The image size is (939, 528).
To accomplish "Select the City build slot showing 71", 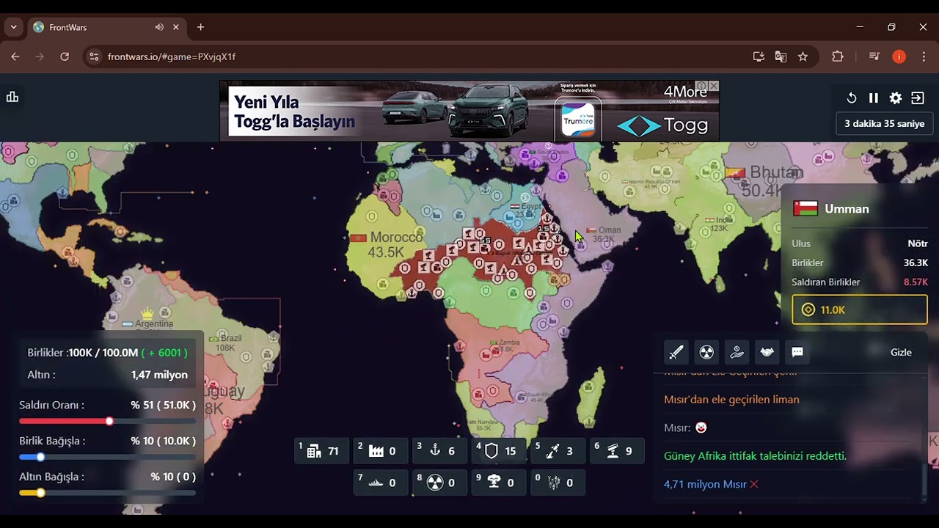I will tap(322, 451).
